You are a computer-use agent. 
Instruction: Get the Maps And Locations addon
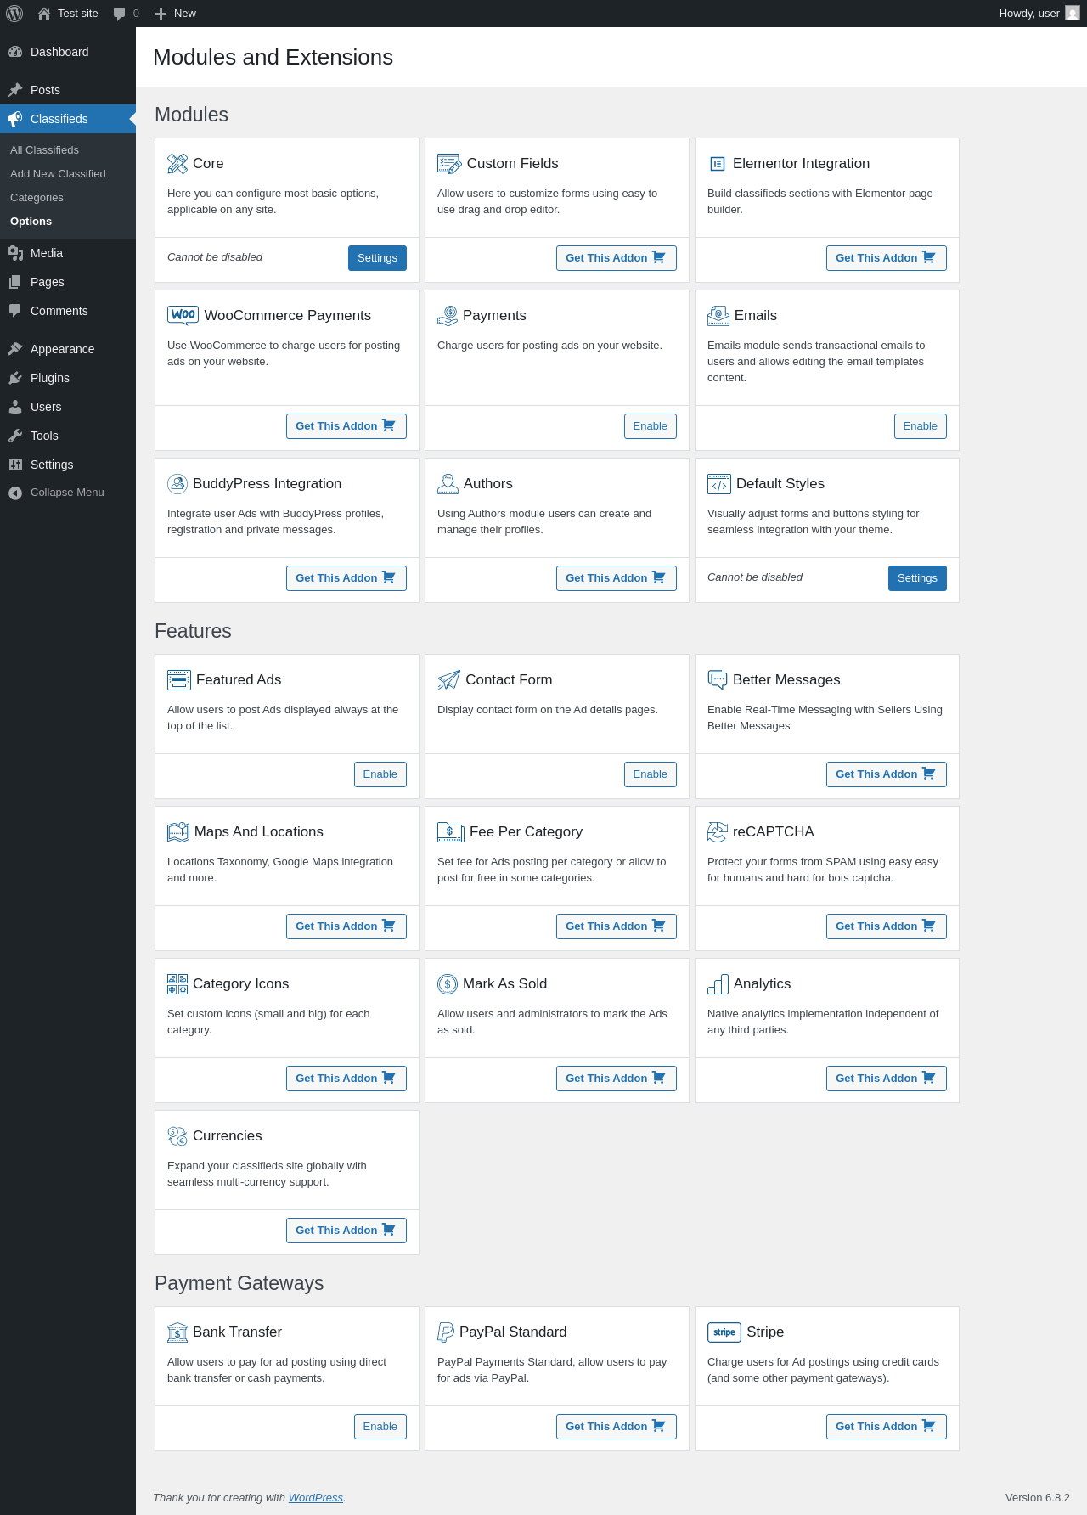click(x=346, y=926)
